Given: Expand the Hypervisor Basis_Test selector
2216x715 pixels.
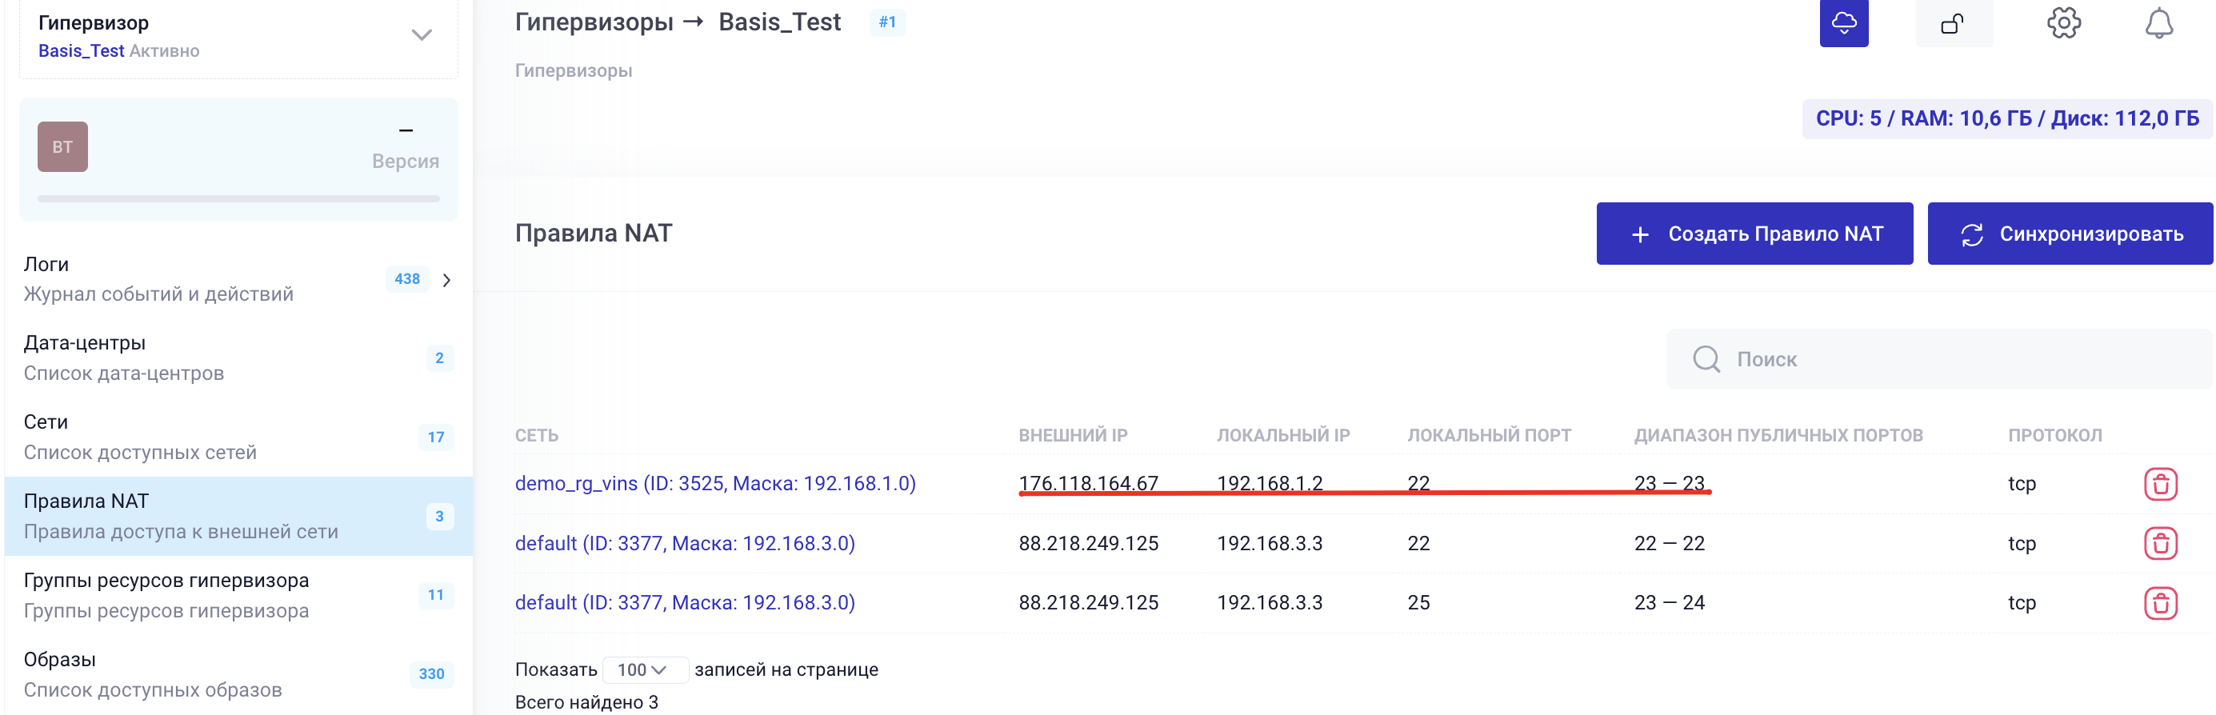Looking at the screenshot, I should (421, 35).
